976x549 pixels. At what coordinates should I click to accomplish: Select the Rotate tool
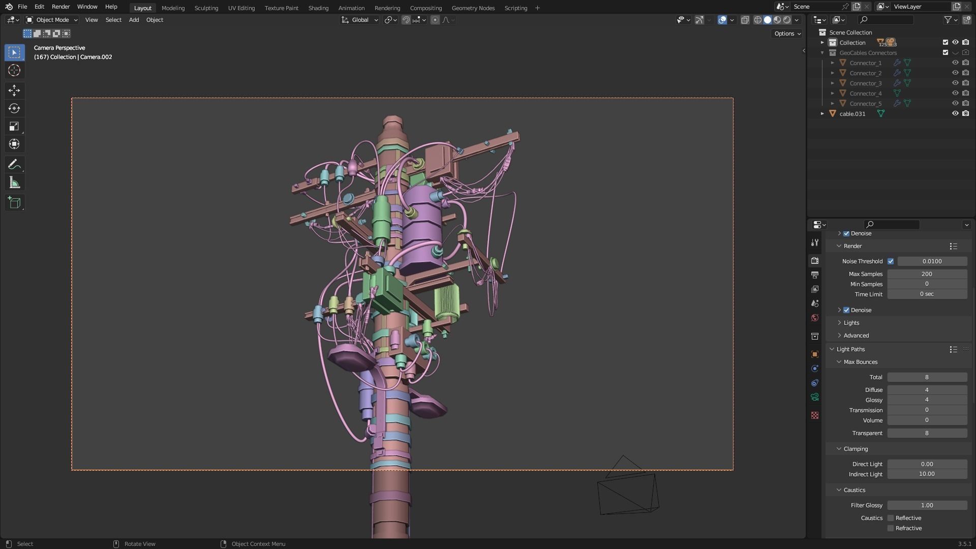point(14,108)
